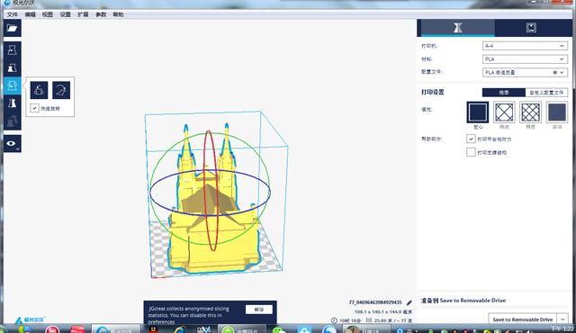Click the pencil icon to rename job
Viewport: 576px width, 333px height.
coord(409,302)
